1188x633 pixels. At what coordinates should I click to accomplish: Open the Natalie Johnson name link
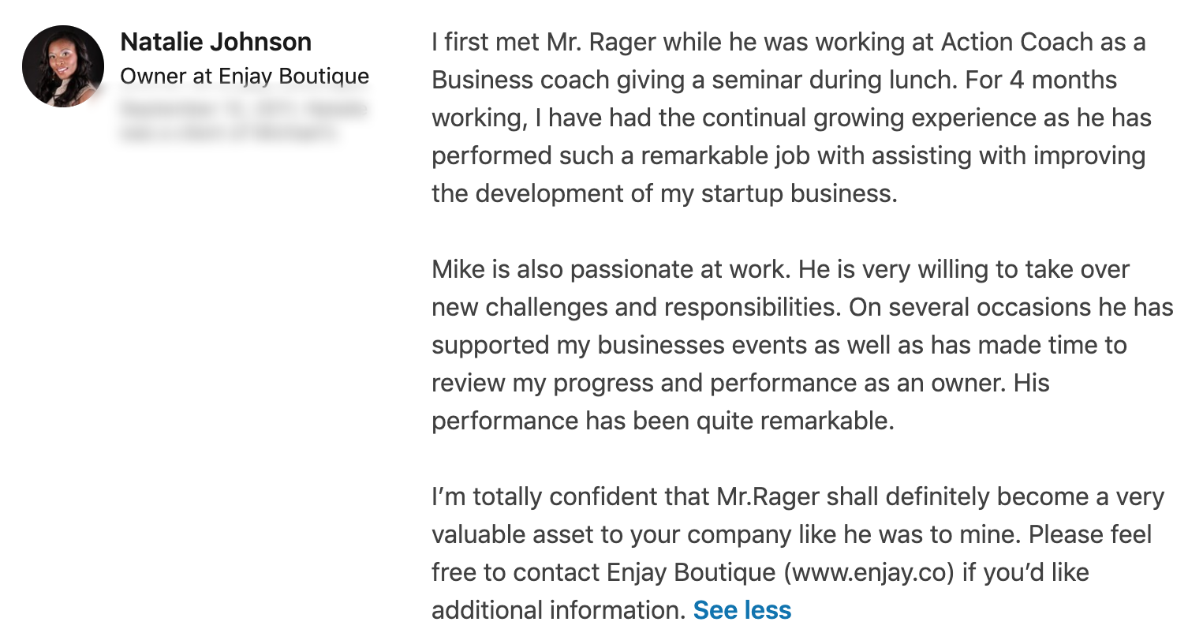[x=215, y=42]
